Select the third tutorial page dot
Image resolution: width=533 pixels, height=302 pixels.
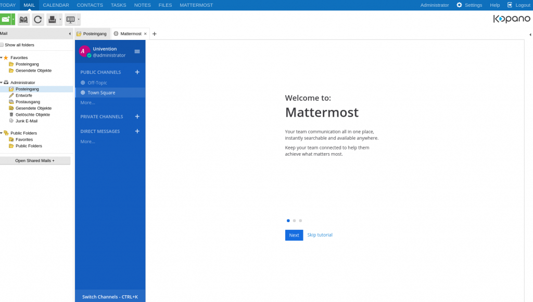pyautogui.click(x=300, y=221)
